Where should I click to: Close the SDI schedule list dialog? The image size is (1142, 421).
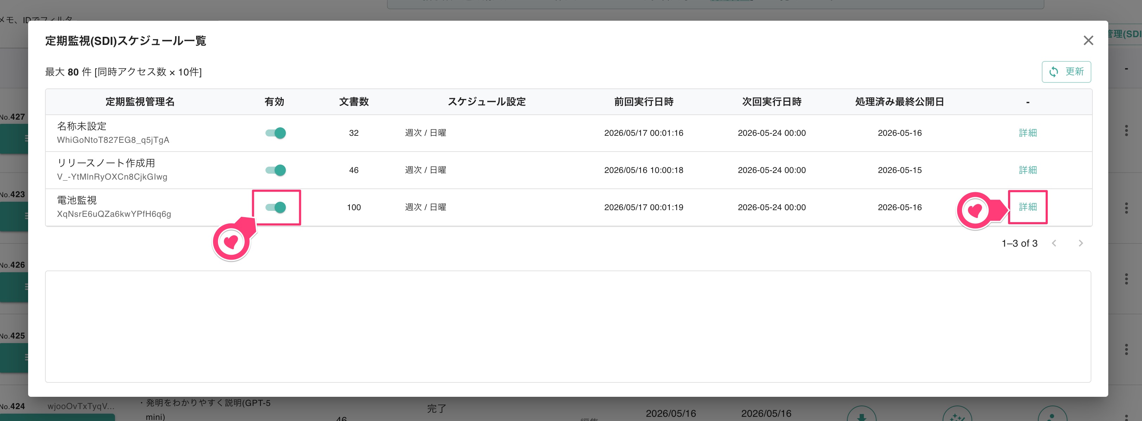pos(1088,41)
